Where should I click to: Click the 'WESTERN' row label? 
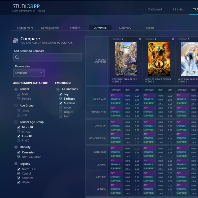click(x=102, y=189)
